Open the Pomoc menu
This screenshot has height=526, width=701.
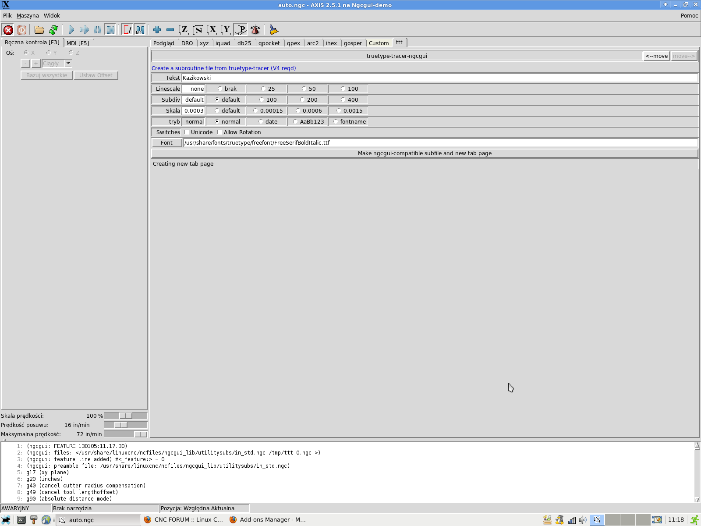(x=689, y=16)
